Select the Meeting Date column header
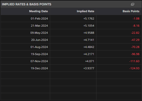Screen dimensions: 142x101 (x=38, y=11)
